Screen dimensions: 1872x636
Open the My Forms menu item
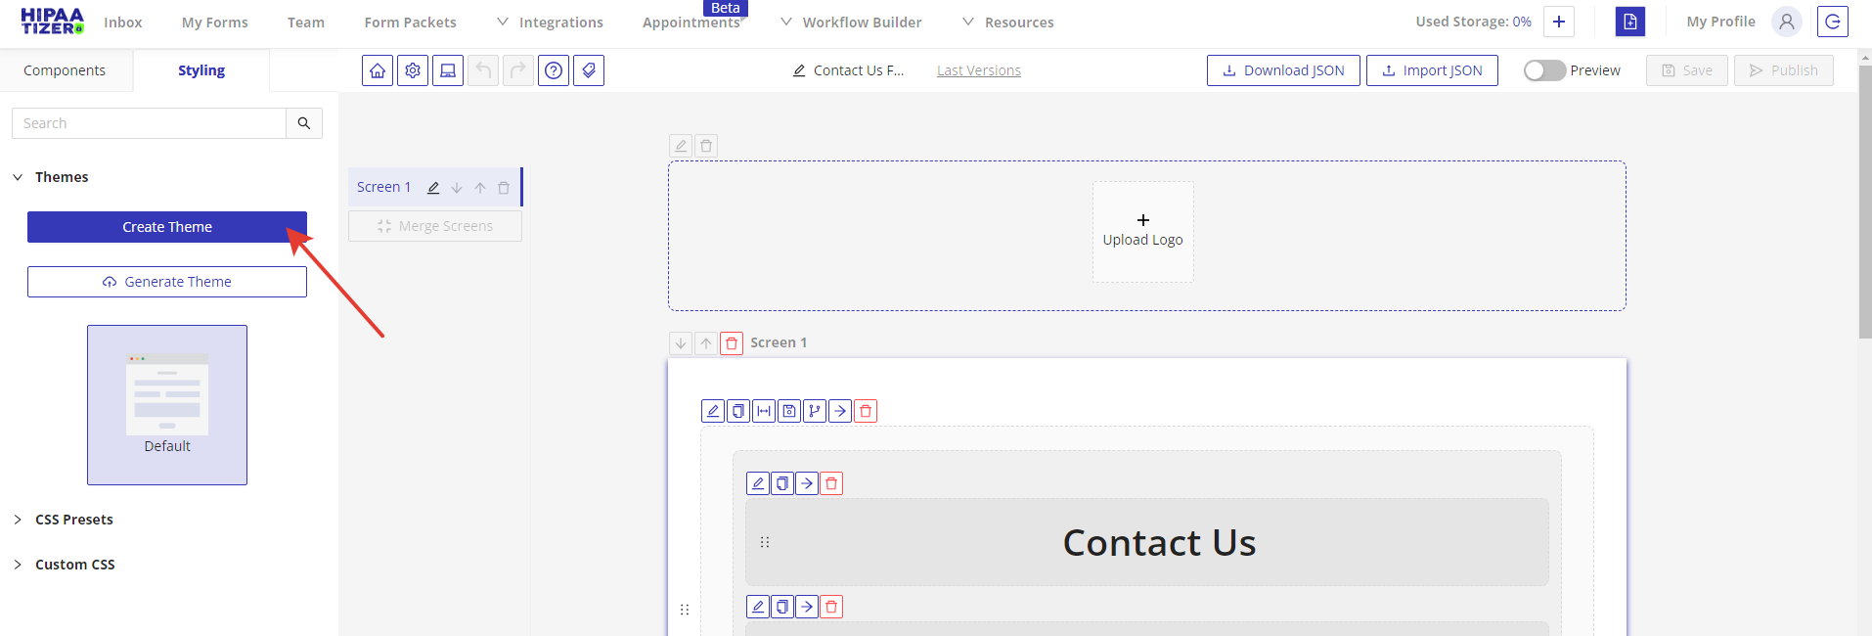pyautogui.click(x=214, y=23)
